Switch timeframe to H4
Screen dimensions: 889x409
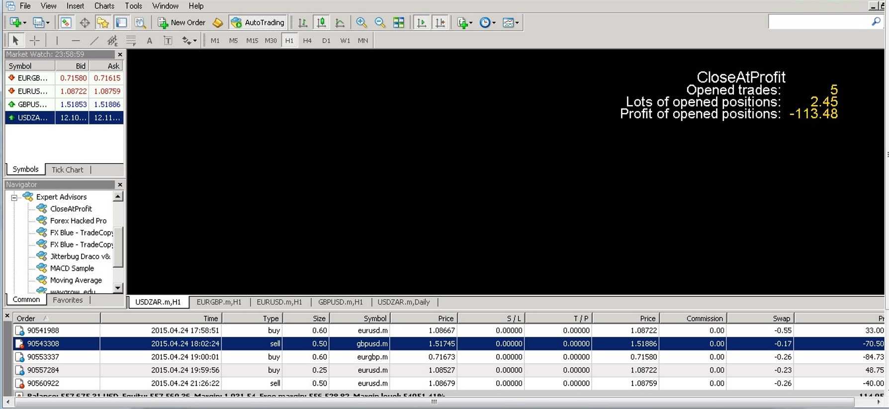click(x=307, y=40)
